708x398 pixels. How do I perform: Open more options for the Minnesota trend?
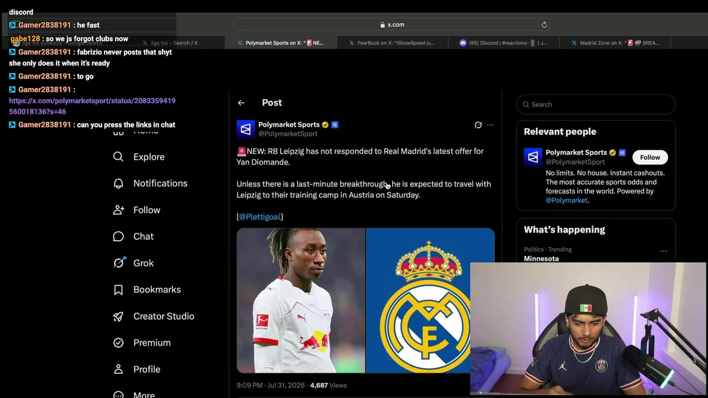663,251
